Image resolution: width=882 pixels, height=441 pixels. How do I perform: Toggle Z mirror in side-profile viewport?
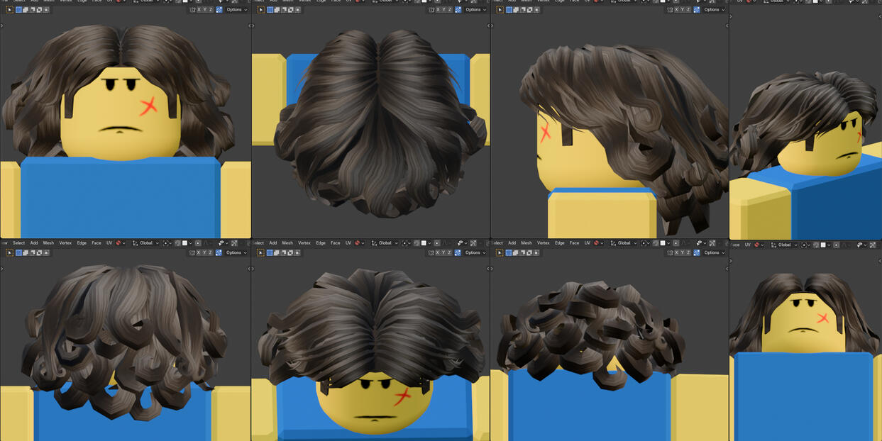tap(689, 10)
